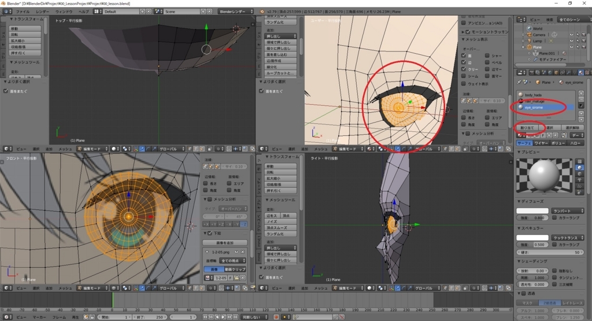The width and height of the screenshot is (592, 321).
Task: Open 同期しない sync dropdown in timeline
Action: [254, 317]
